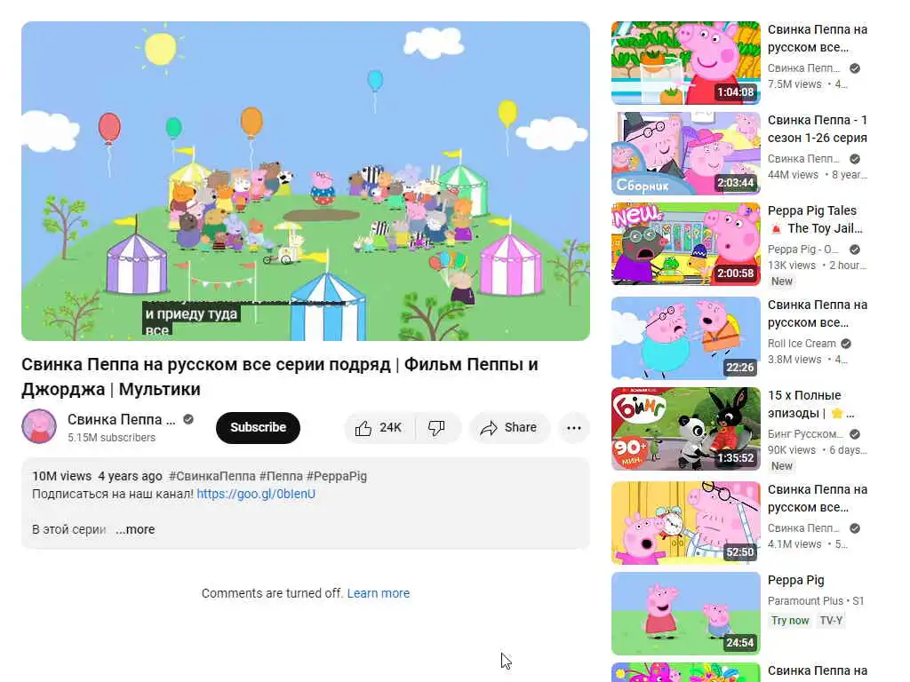Click the #PeppaPig hashtag
The image size is (910, 682).
coord(337,476)
